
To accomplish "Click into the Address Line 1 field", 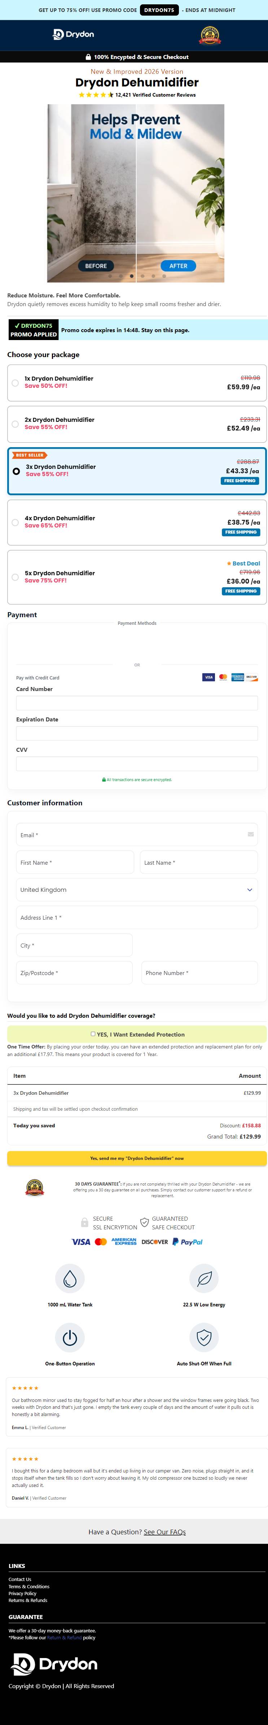I will click(137, 917).
